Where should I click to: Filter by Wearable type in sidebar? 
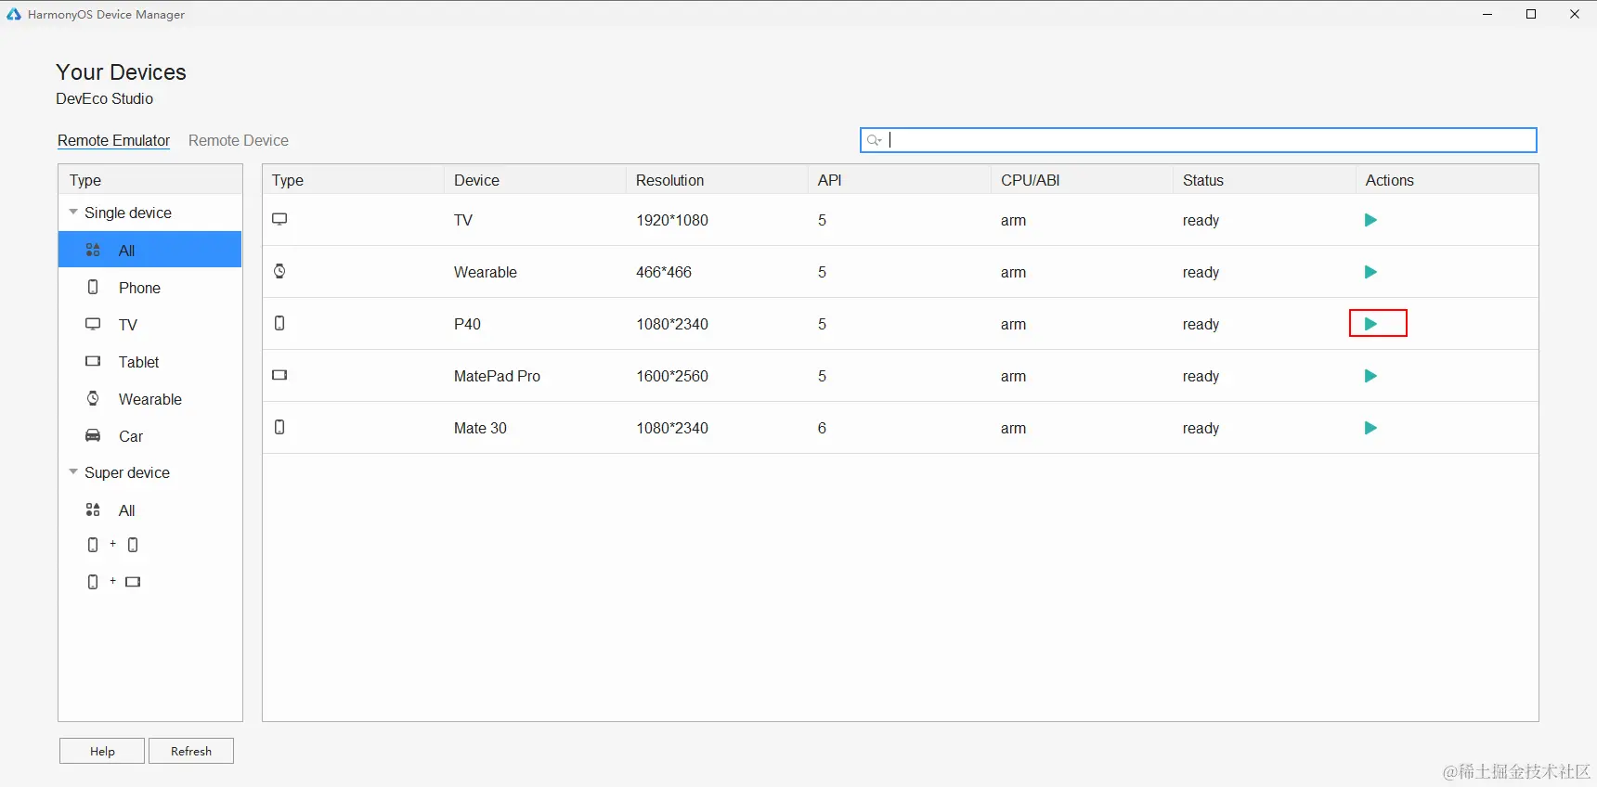(149, 399)
